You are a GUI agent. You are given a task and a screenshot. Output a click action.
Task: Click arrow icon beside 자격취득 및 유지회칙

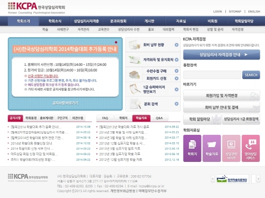(x=176, y=59)
